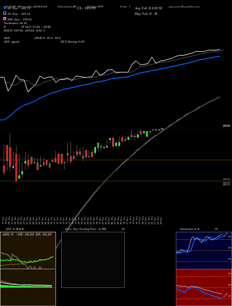Viewport: 232px width, 306px height.
Task: Select the '200 Day = 150.32' legend text
Action: tap(19, 19)
